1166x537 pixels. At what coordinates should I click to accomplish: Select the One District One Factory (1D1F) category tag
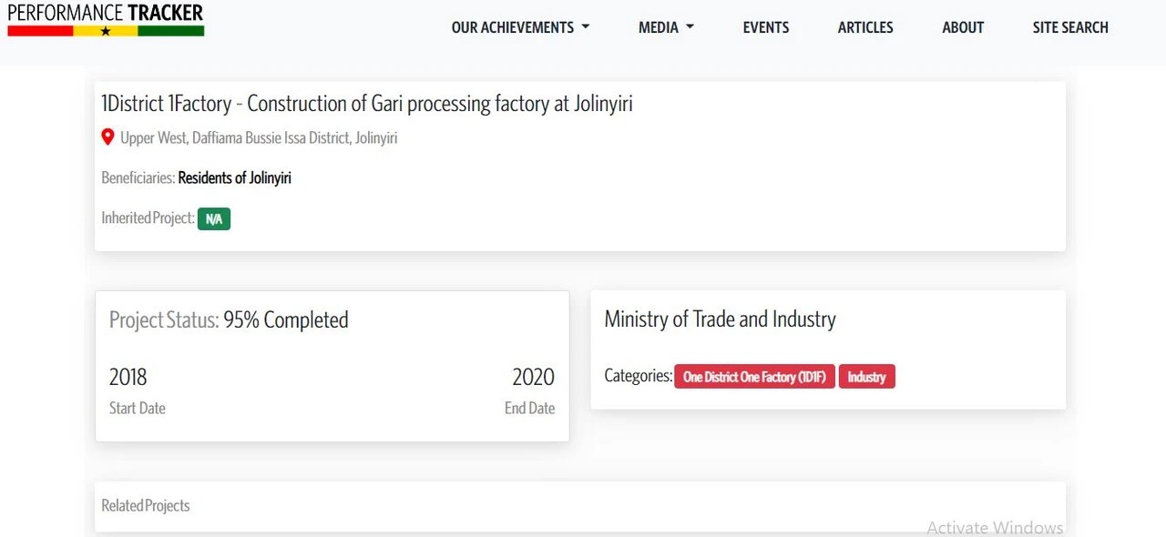pyautogui.click(x=753, y=377)
